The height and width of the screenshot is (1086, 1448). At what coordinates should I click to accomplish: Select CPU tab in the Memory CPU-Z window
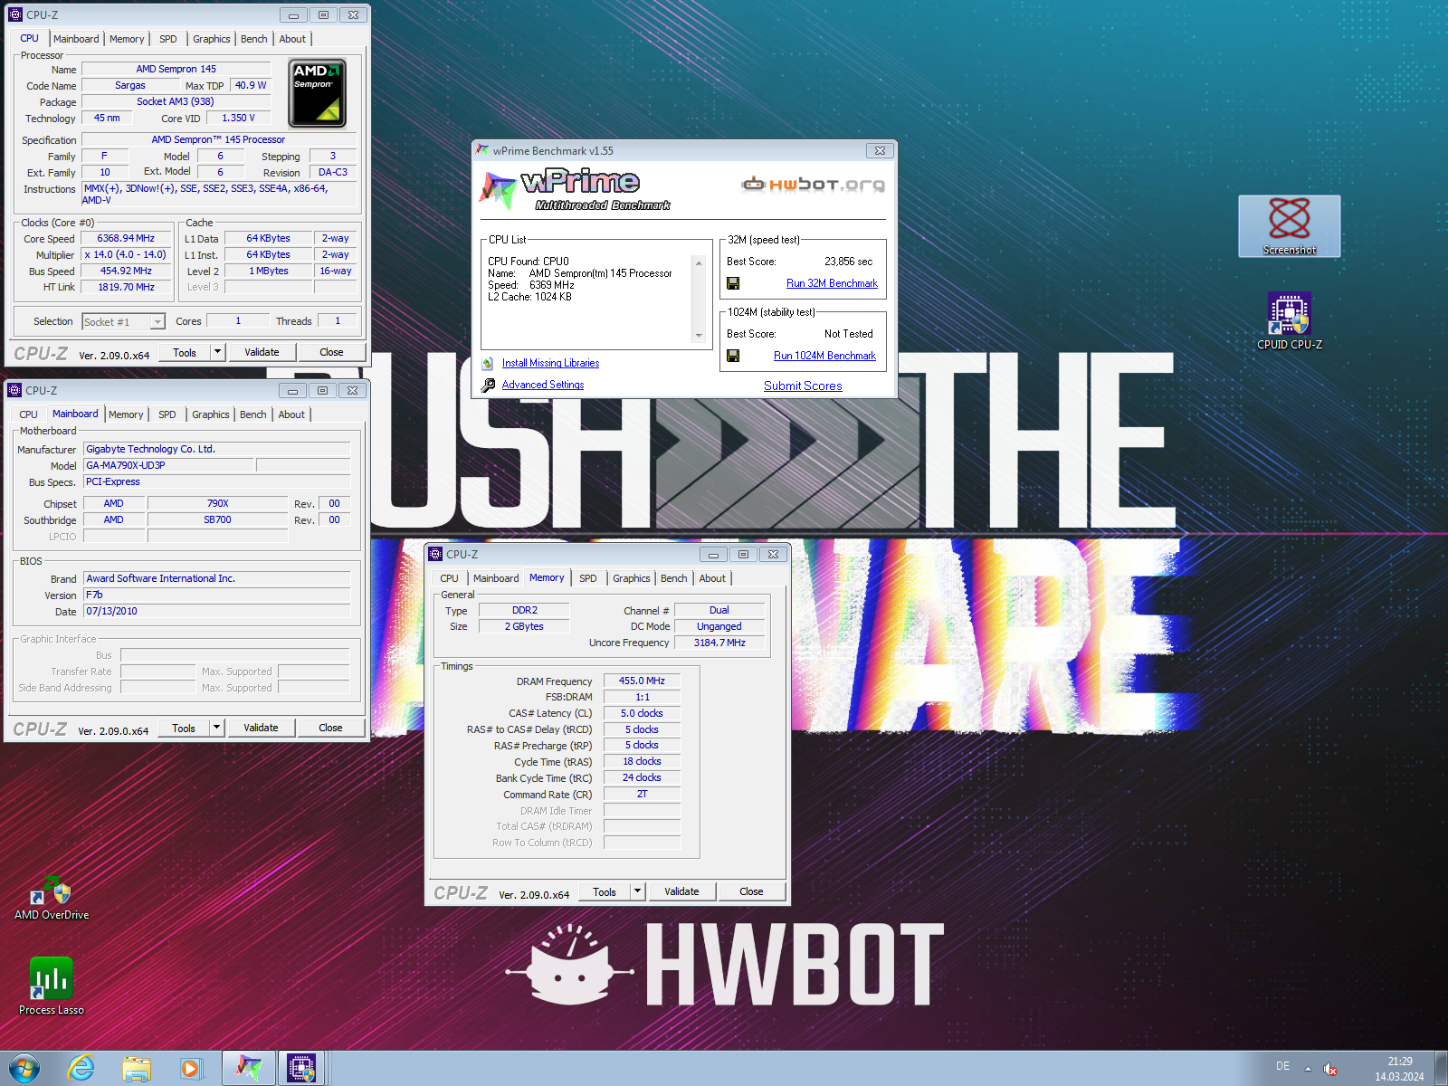pyautogui.click(x=449, y=578)
